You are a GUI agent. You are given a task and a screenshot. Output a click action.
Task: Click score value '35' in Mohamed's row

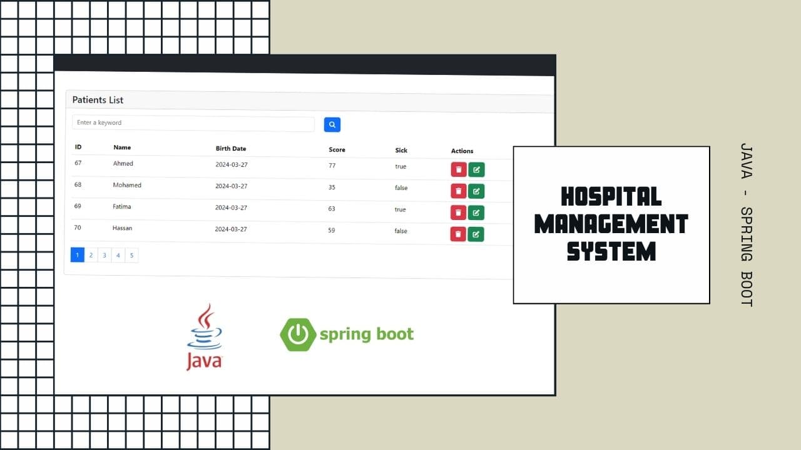pos(332,187)
